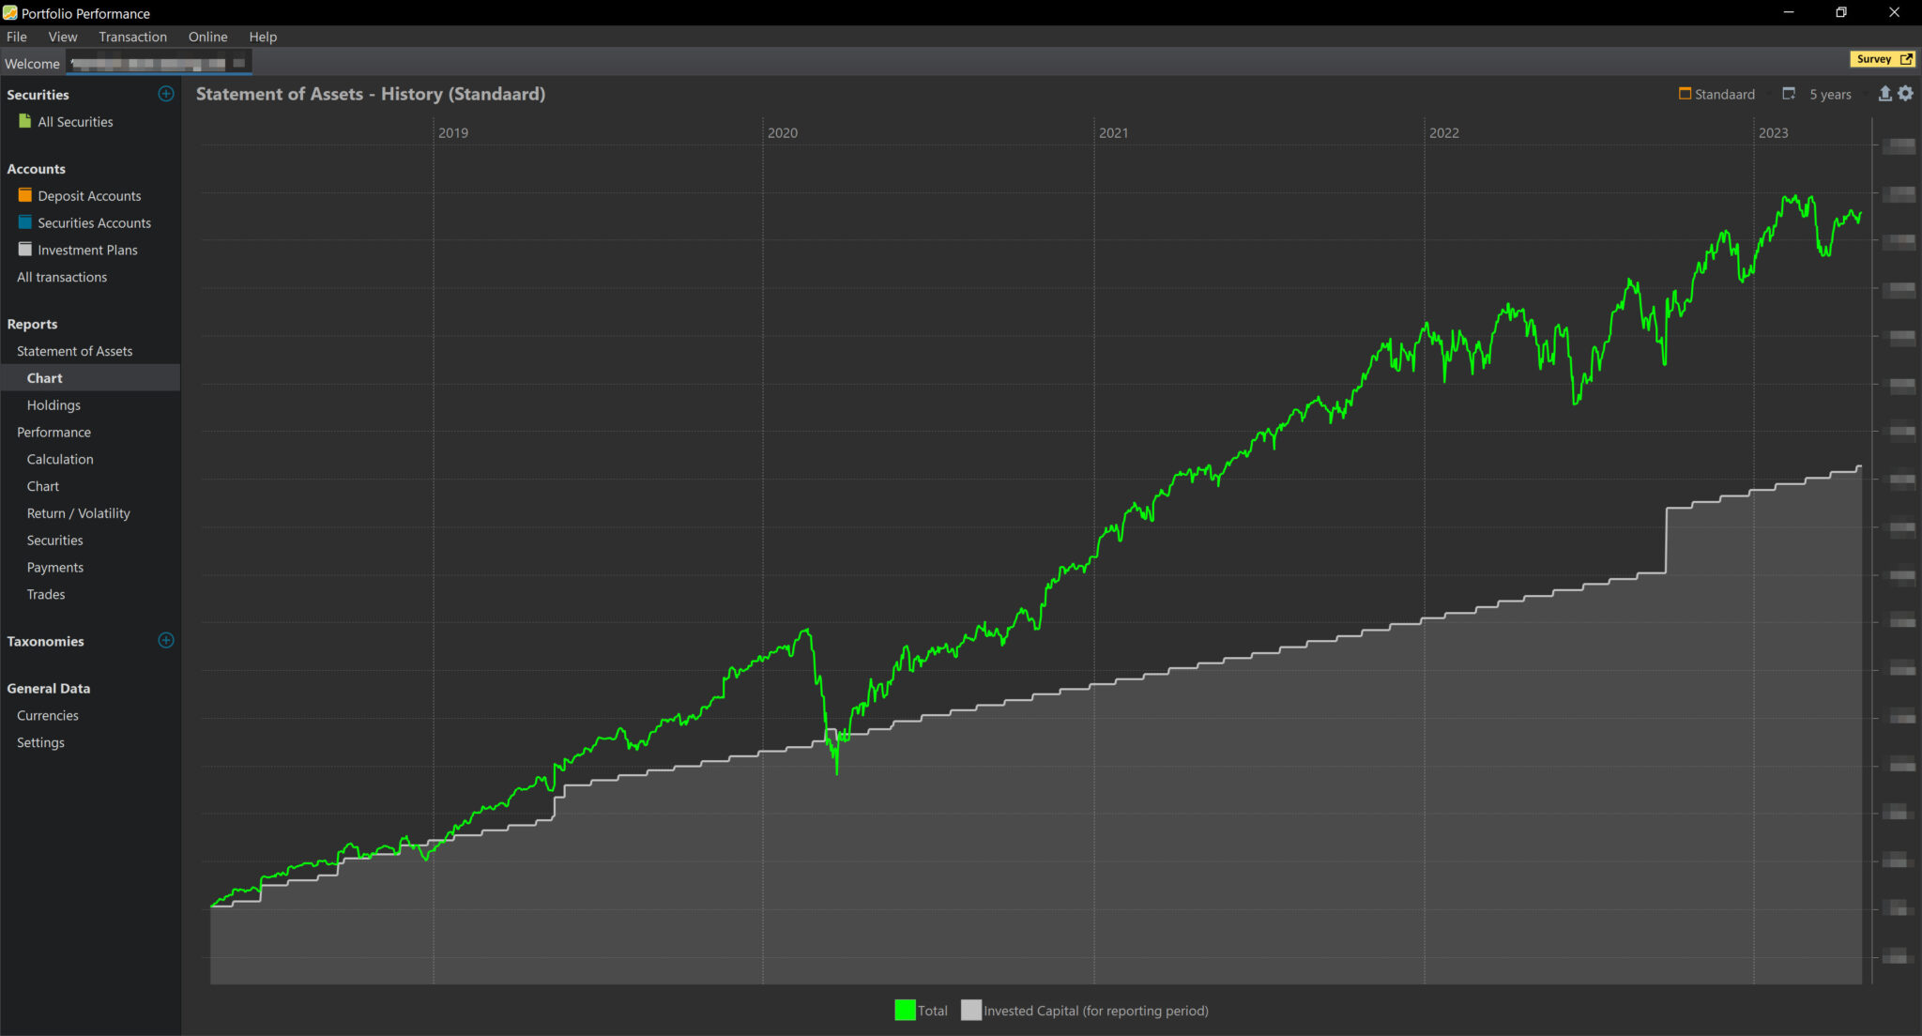Viewport: 1922px width, 1036px height.
Task: Open the Online menu
Action: coord(207,37)
